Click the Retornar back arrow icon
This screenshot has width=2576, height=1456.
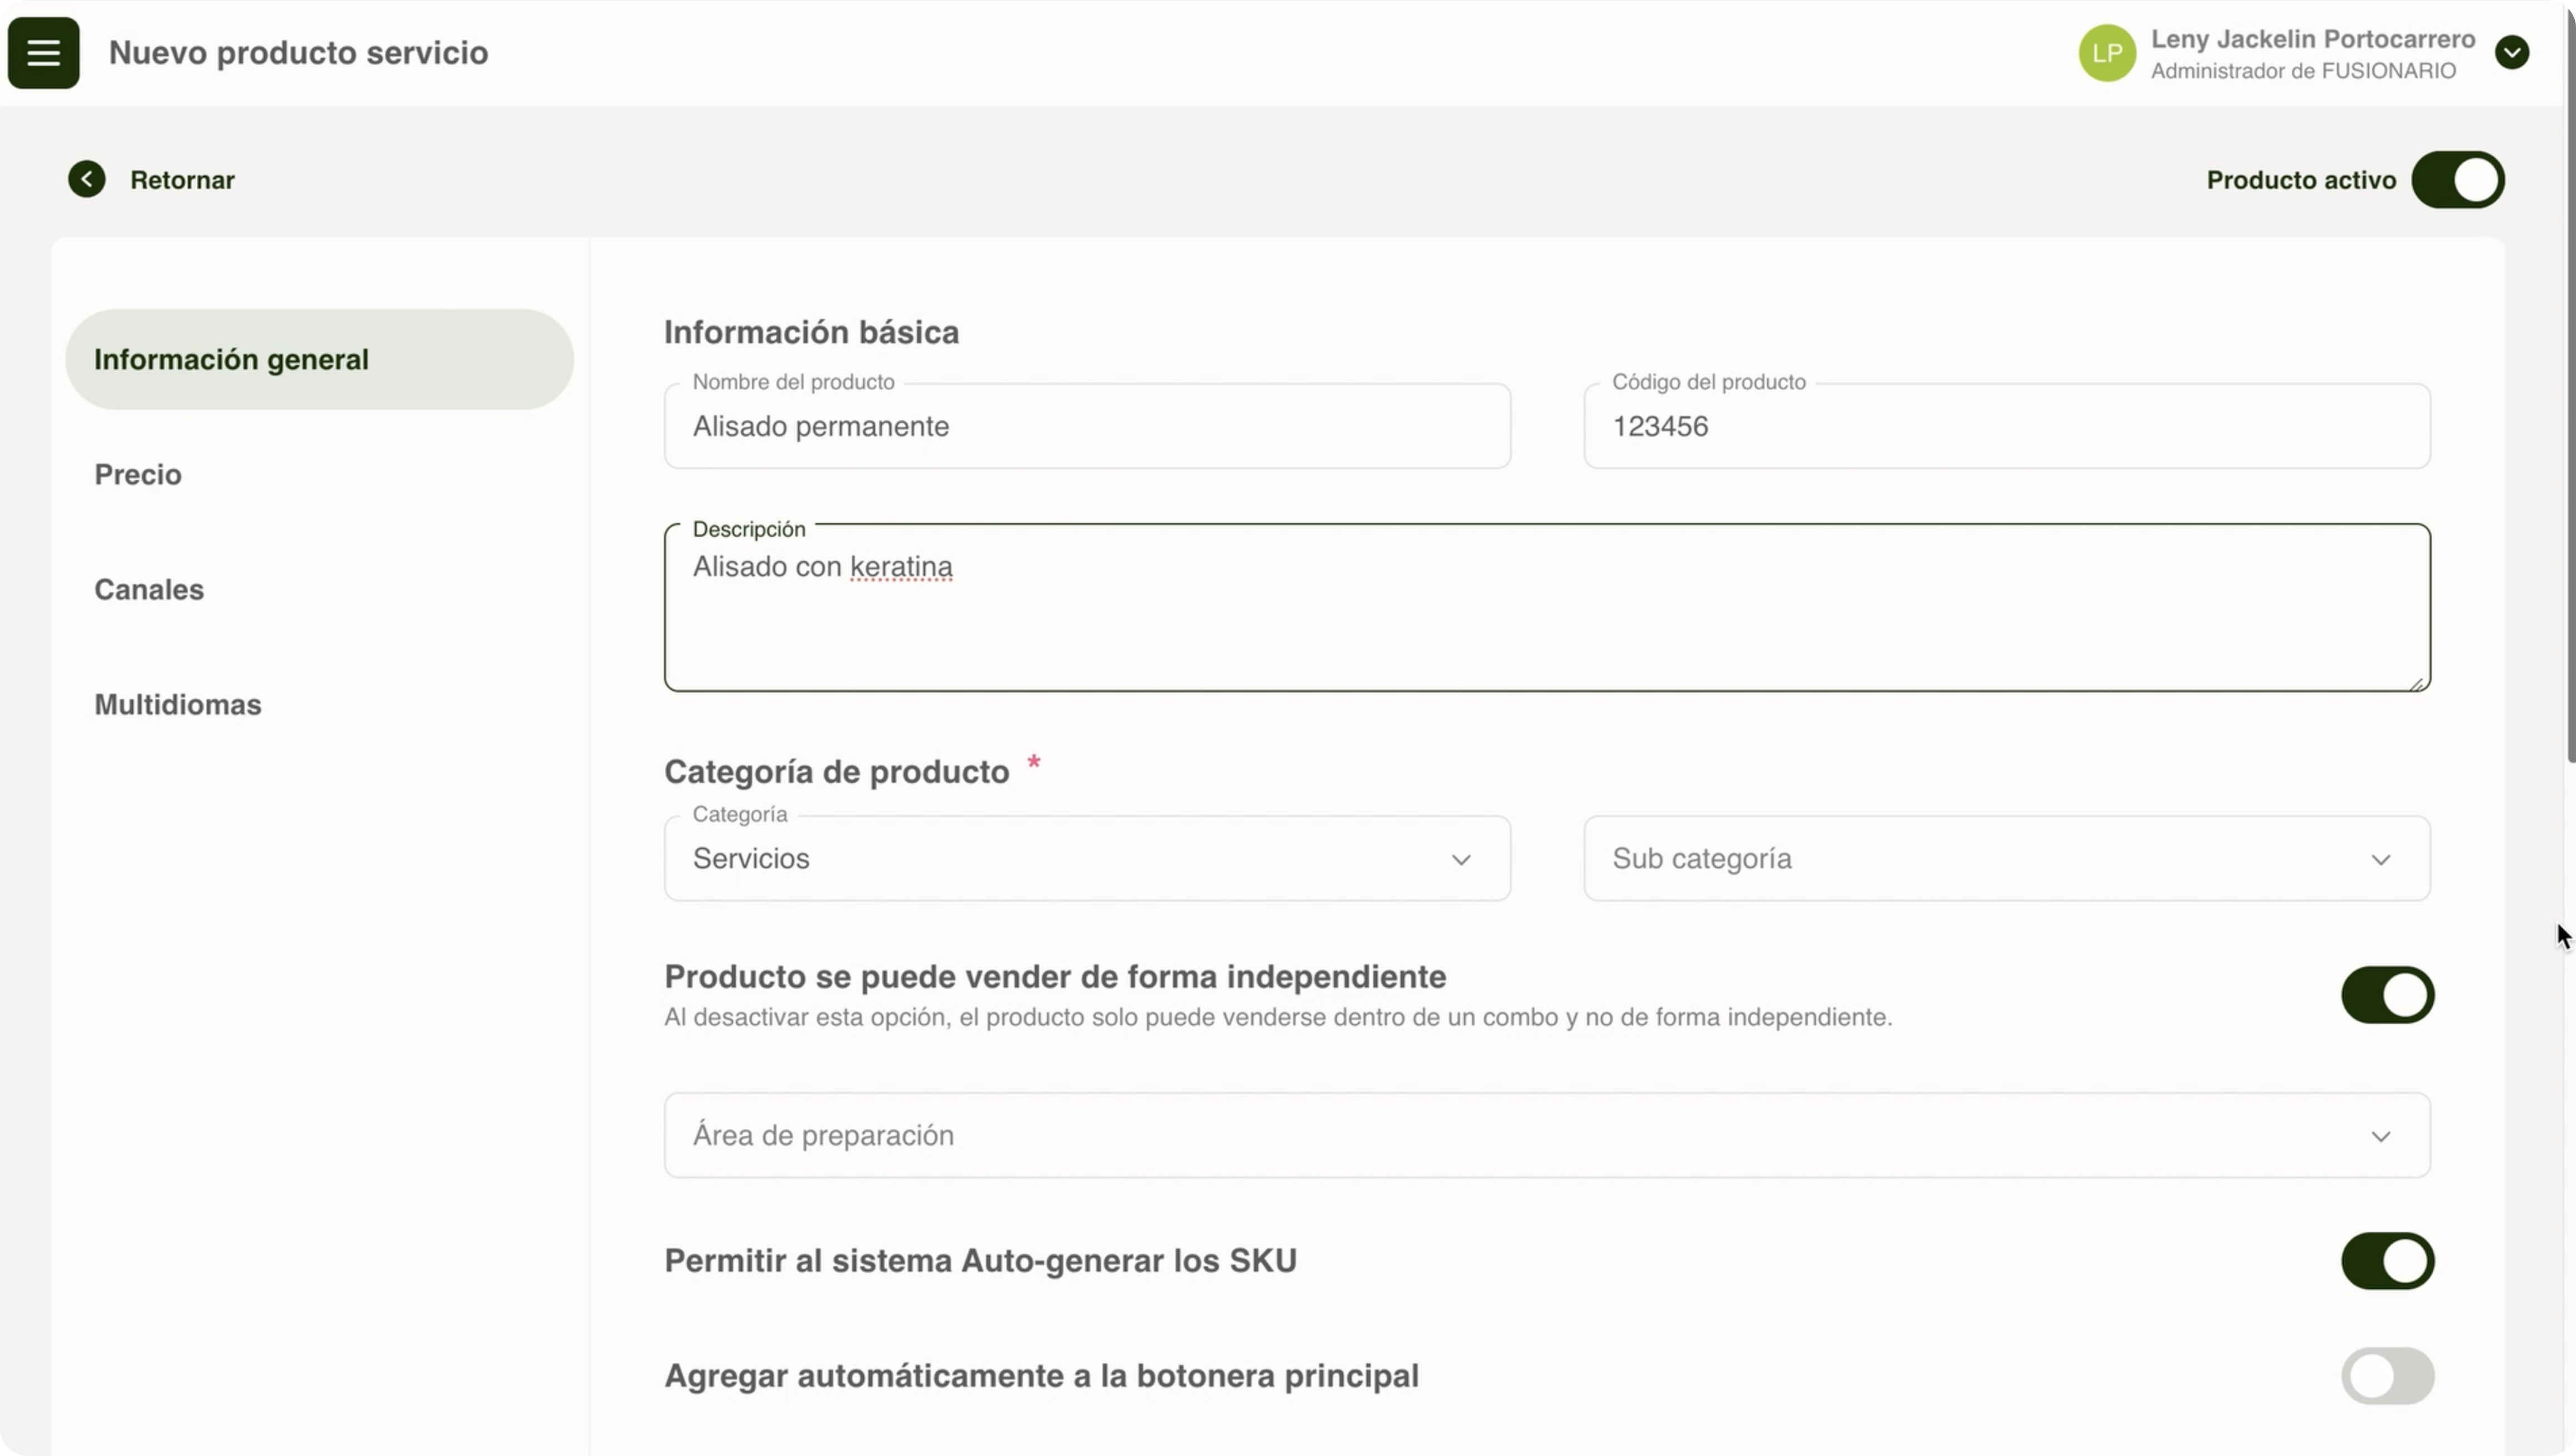[x=87, y=180]
